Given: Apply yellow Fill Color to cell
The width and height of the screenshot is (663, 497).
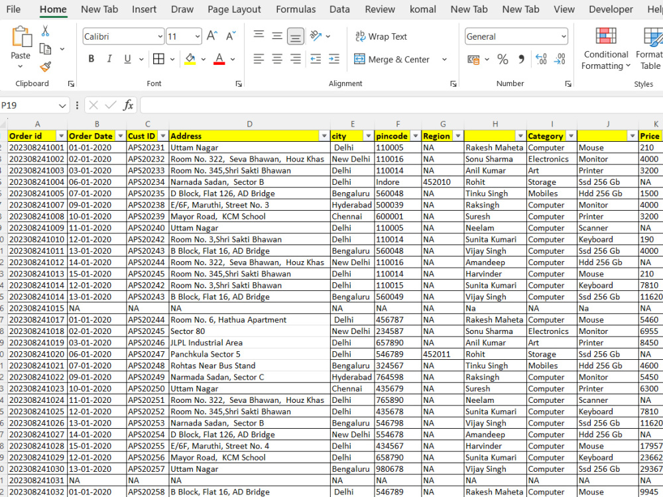Looking at the screenshot, I should point(190,59).
